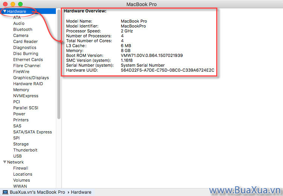Select the Hardware category in sidebar

(17, 11)
